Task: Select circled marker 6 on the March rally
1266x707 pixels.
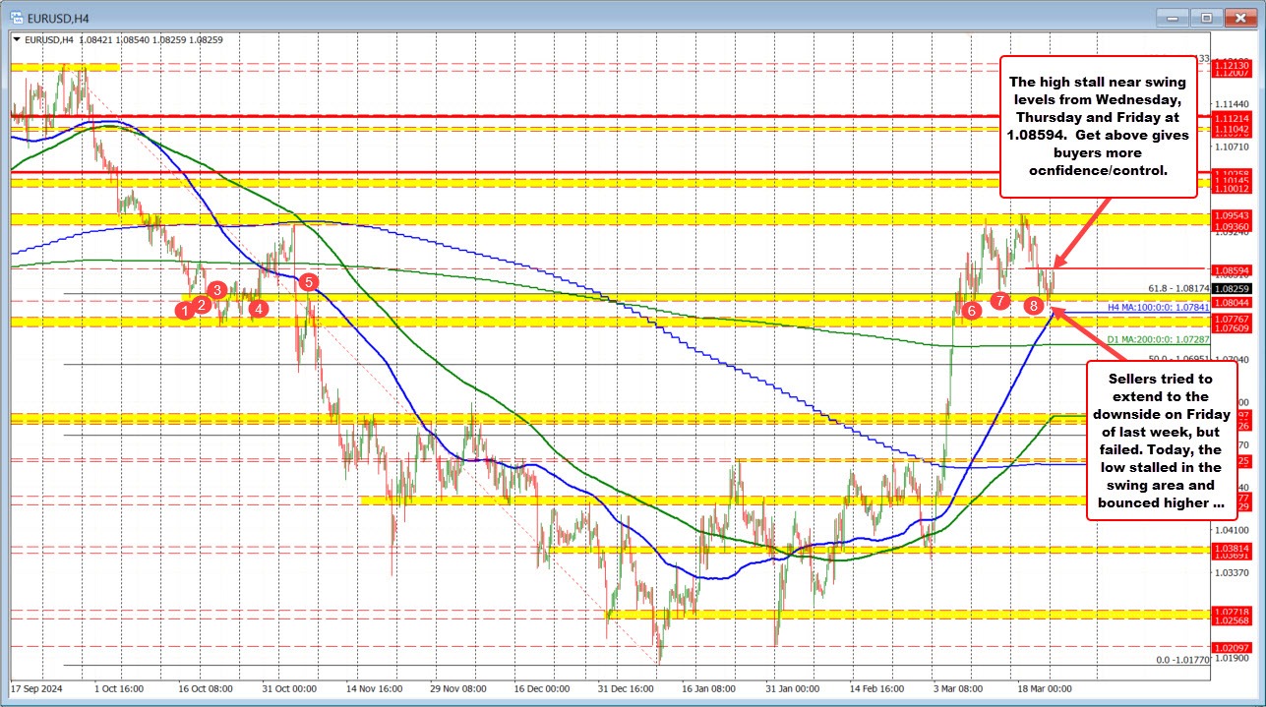Action: [x=972, y=312]
